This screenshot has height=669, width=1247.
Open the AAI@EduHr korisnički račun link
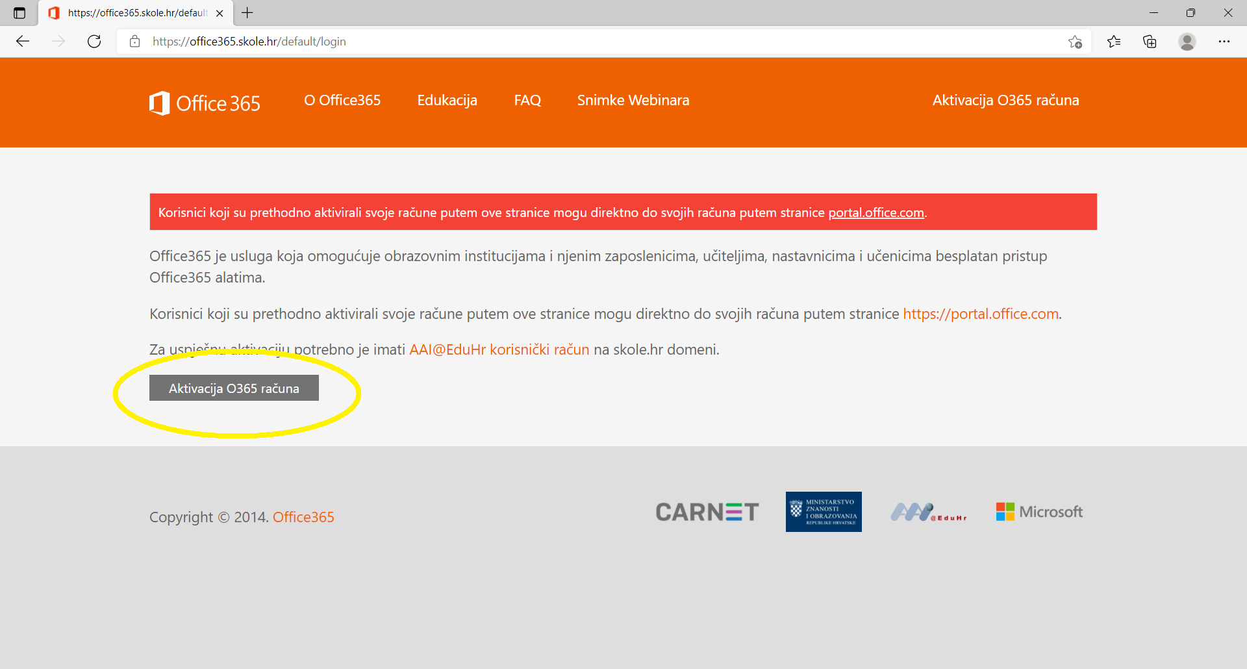pos(499,349)
